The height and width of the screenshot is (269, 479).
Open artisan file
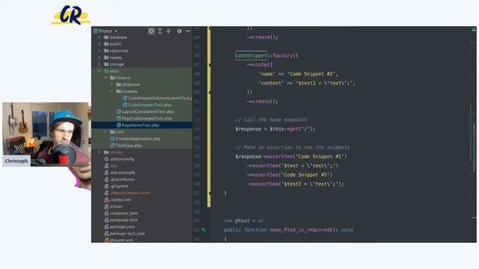pos(113,206)
